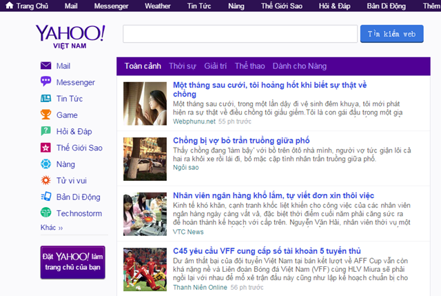Click the Yahoo Việt Nam logo

pos(70,37)
